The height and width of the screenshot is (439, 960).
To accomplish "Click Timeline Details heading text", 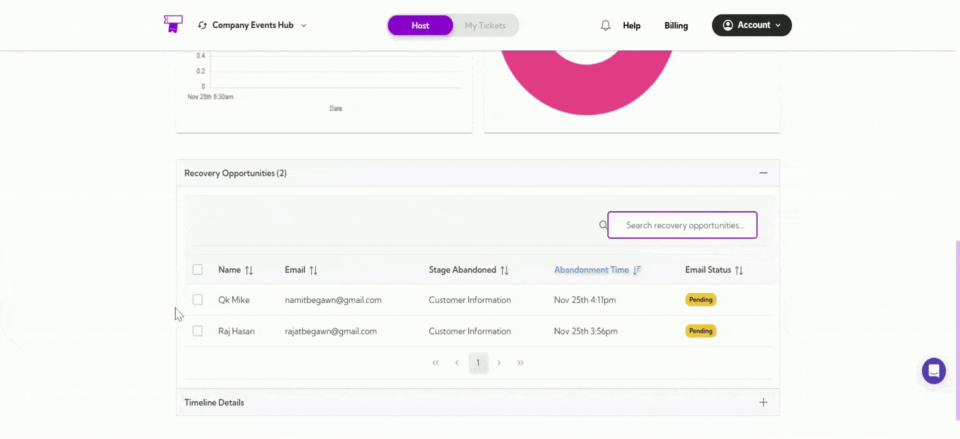I will coord(214,402).
